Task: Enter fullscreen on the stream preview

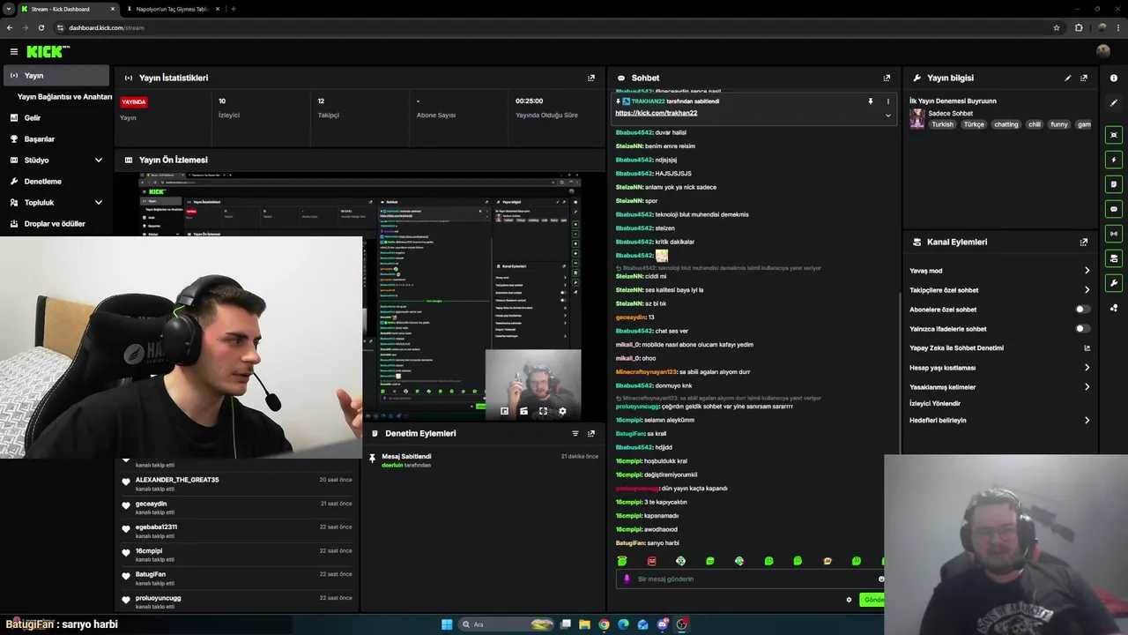Action: [543, 411]
